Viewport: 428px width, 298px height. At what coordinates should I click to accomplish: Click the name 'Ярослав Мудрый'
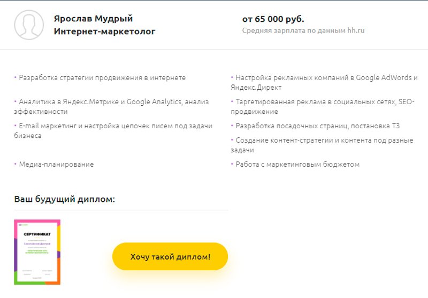93,19
